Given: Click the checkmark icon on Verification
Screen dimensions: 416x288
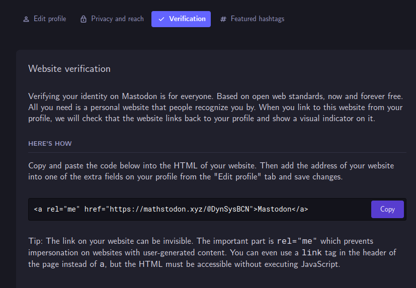Looking at the screenshot, I should (161, 19).
